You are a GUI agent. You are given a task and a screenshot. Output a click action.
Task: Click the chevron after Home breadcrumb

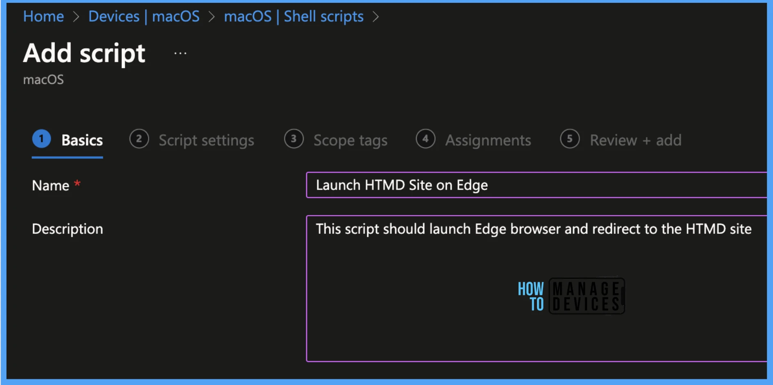click(x=76, y=17)
